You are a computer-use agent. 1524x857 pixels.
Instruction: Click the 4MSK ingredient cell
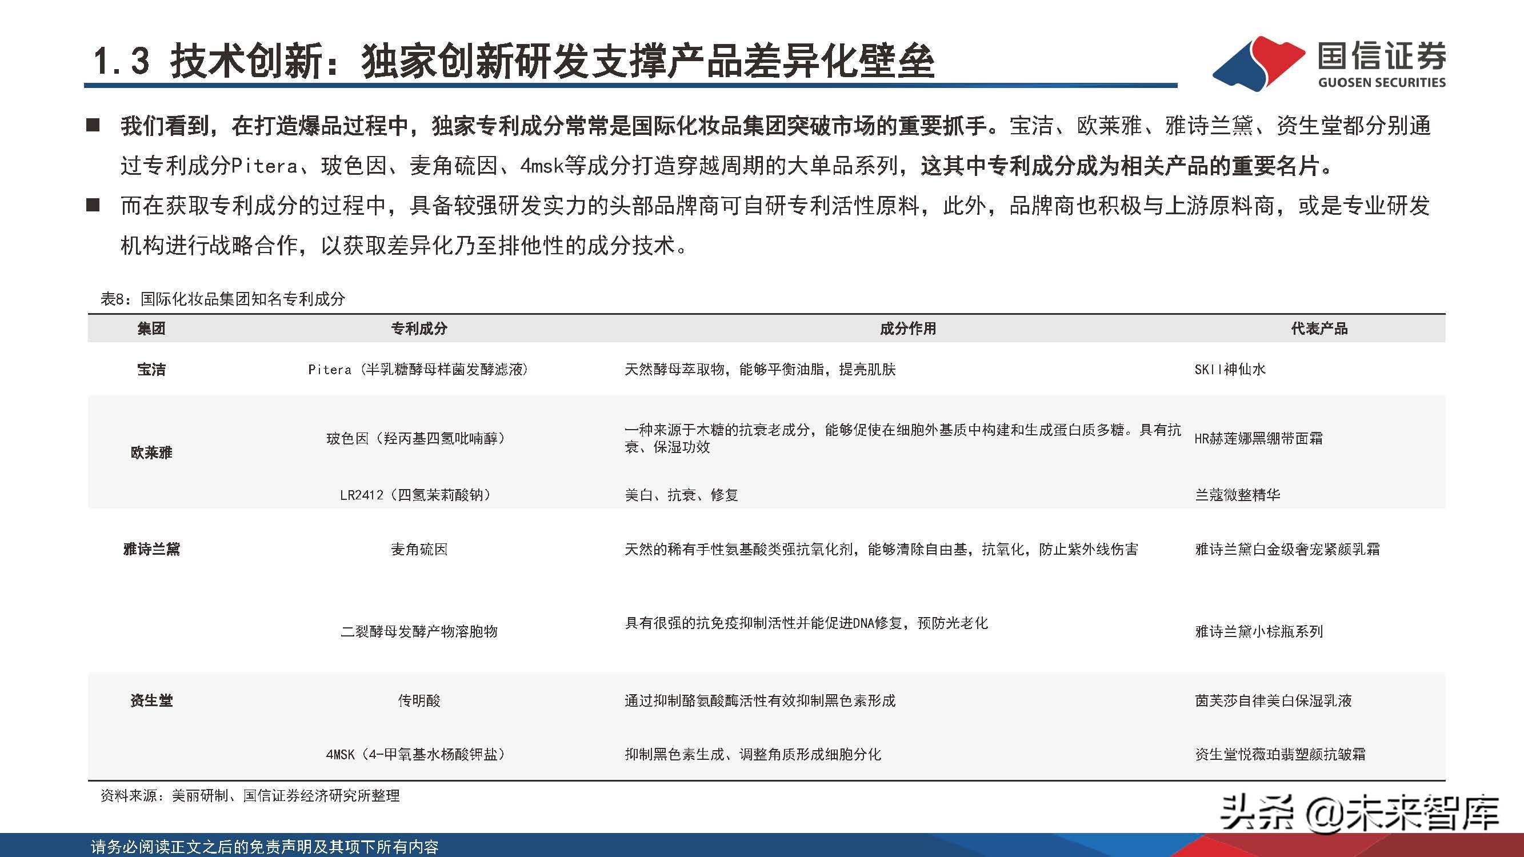(417, 754)
